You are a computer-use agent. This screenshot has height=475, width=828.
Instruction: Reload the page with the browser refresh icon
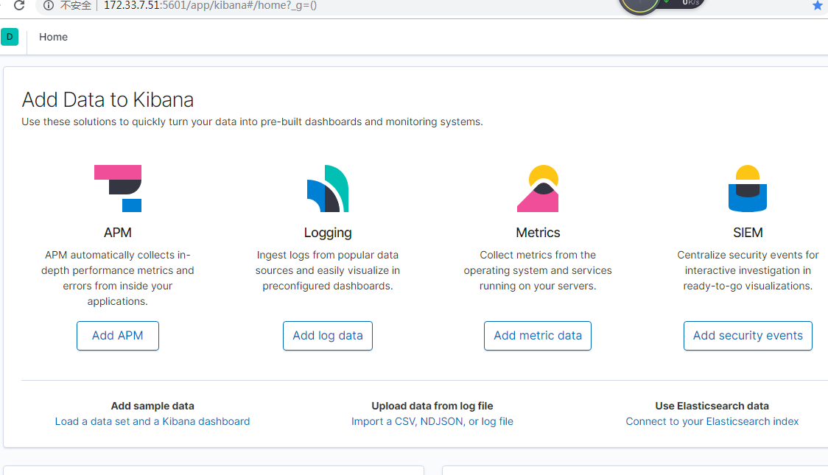pos(19,5)
